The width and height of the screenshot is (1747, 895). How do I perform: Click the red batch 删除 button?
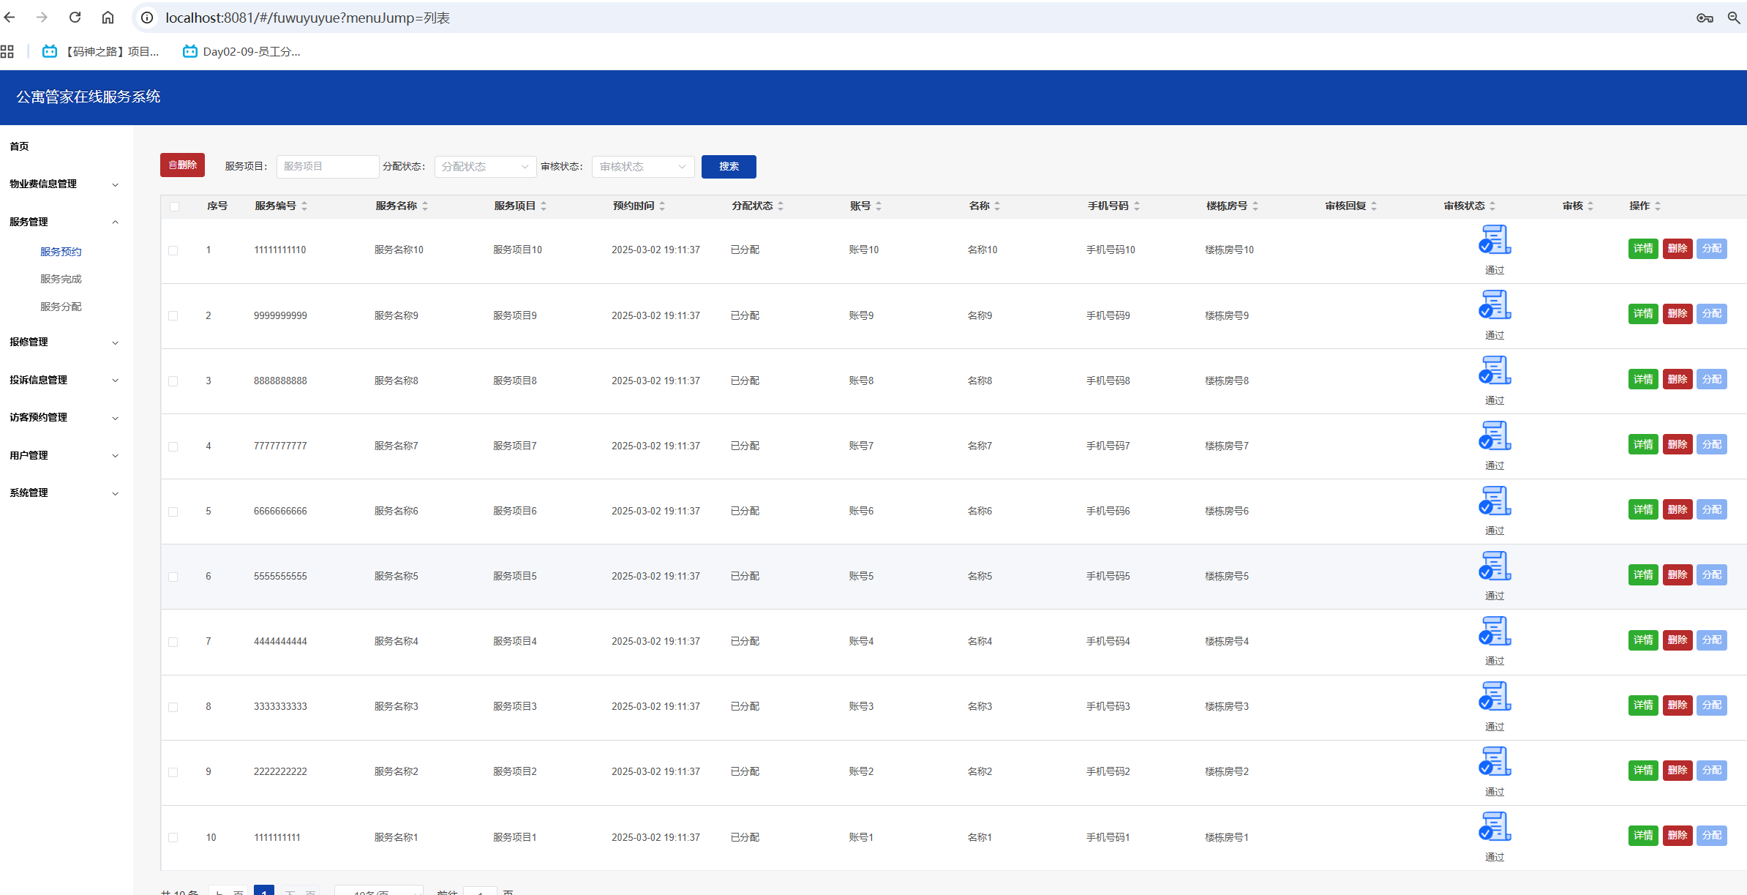pyautogui.click(x=182, y=165)
